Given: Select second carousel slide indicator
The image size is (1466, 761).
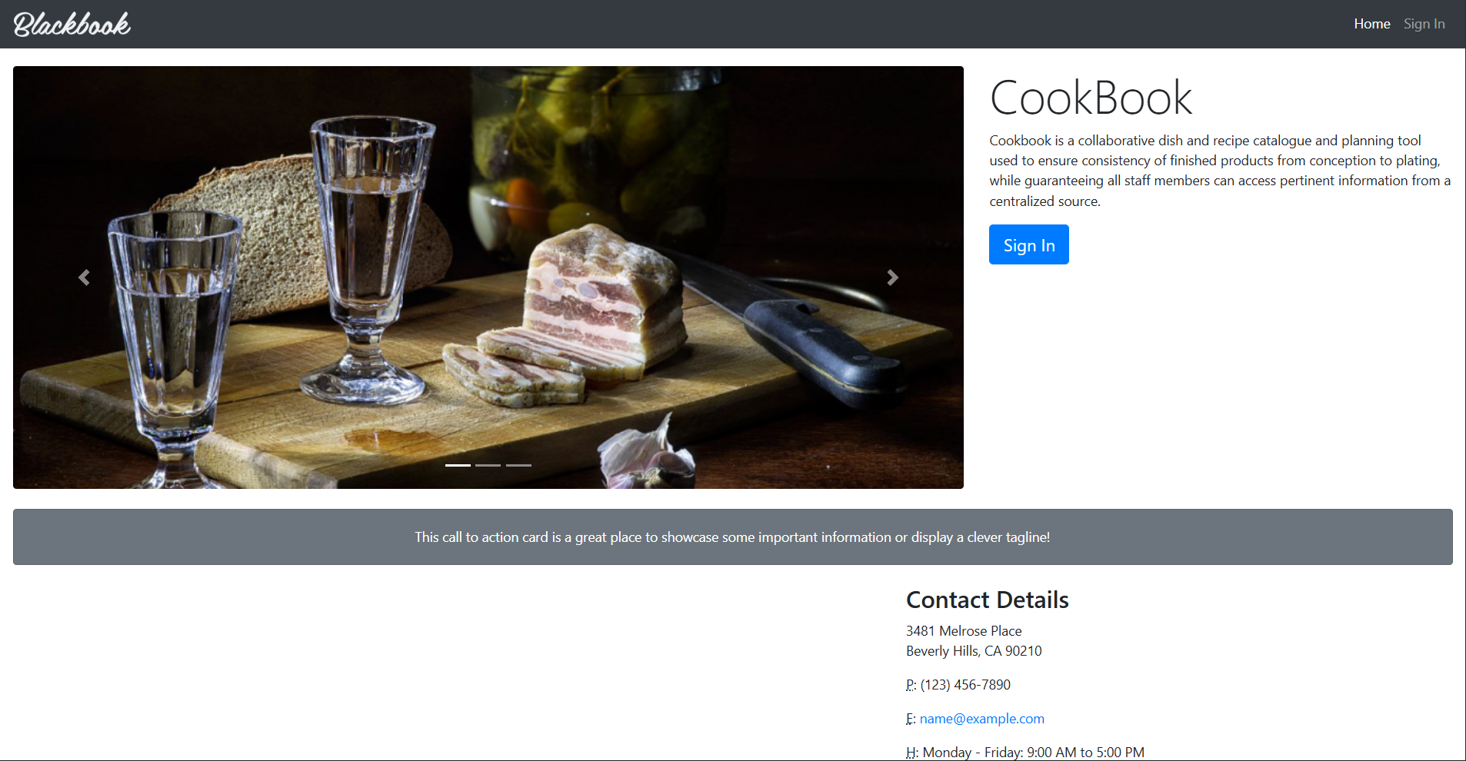Looking at the screenshot, I should click(x=488, y=465).
